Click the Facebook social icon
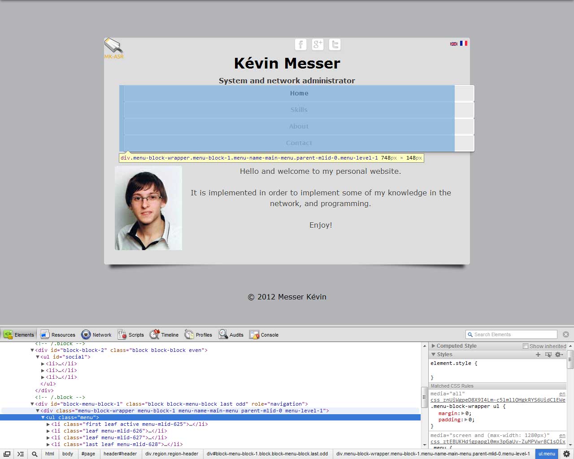 [300, 44]
